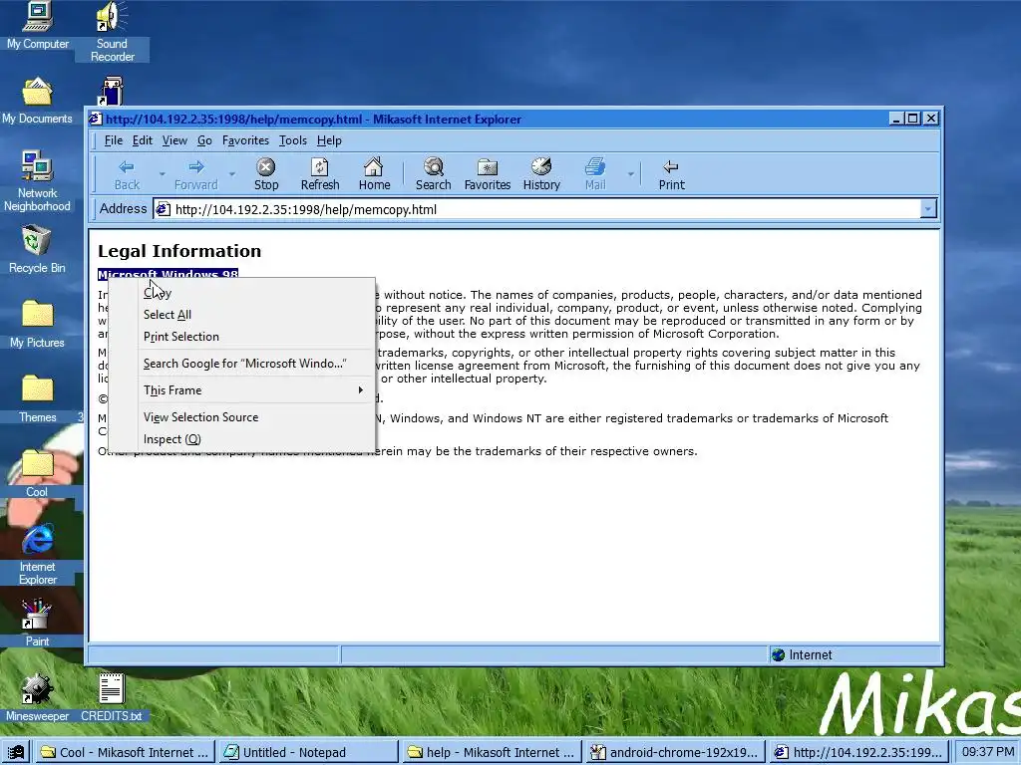Switch to help - Mikasoft Internet taskbar item
1021x765 pixels.
492,753
